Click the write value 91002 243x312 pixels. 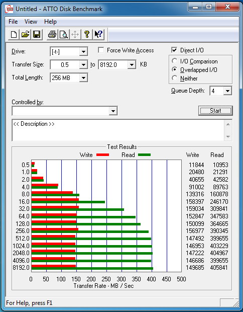point(196,187)
